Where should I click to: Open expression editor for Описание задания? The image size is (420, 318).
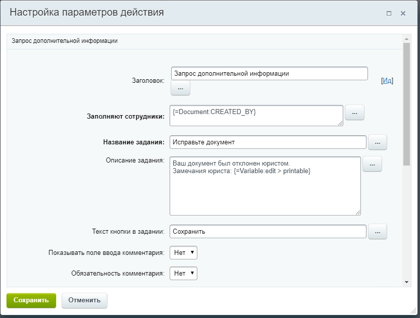tap(372, 164)
